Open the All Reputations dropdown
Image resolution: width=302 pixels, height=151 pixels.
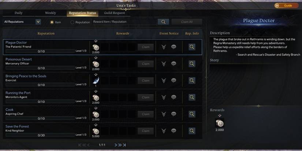click(22, 22)
